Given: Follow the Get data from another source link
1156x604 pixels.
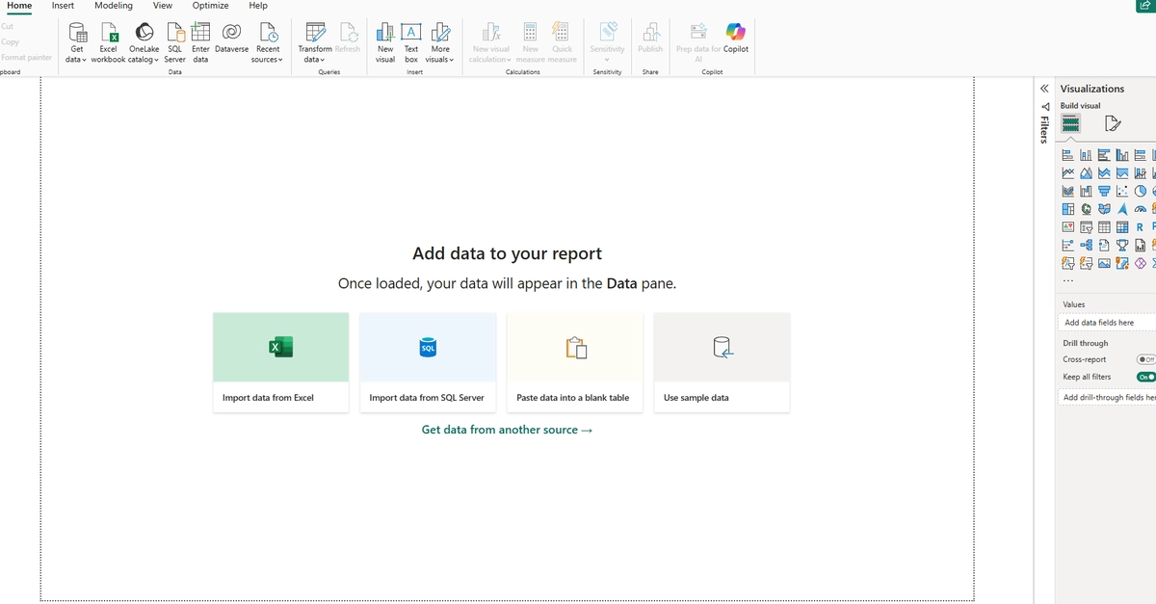Looking at the screenshot, I should coord(507,430).
